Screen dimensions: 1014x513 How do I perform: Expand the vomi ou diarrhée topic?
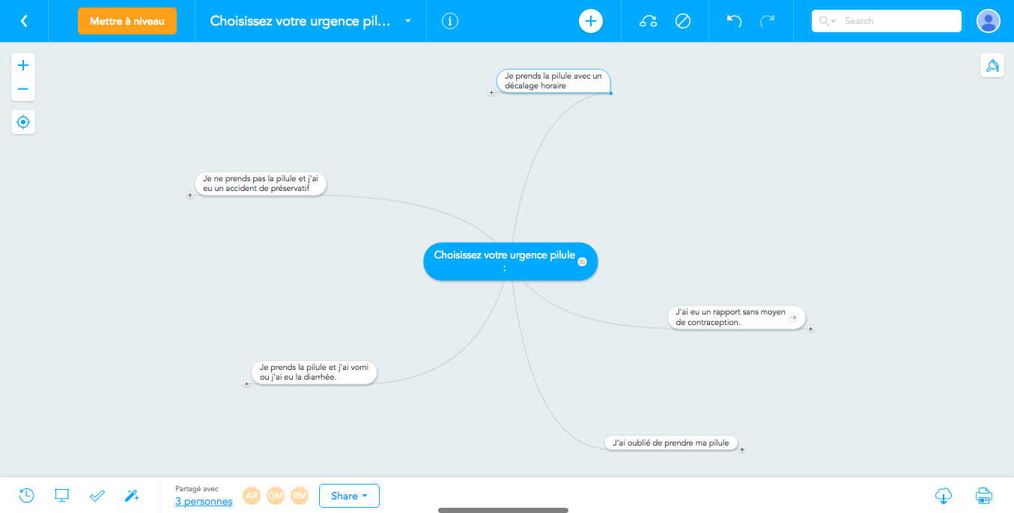[246, 384]
